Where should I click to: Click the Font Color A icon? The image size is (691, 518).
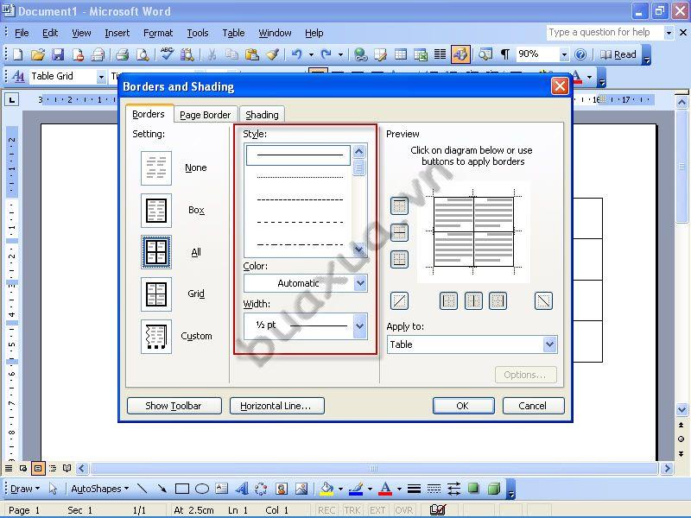[385, 489]
